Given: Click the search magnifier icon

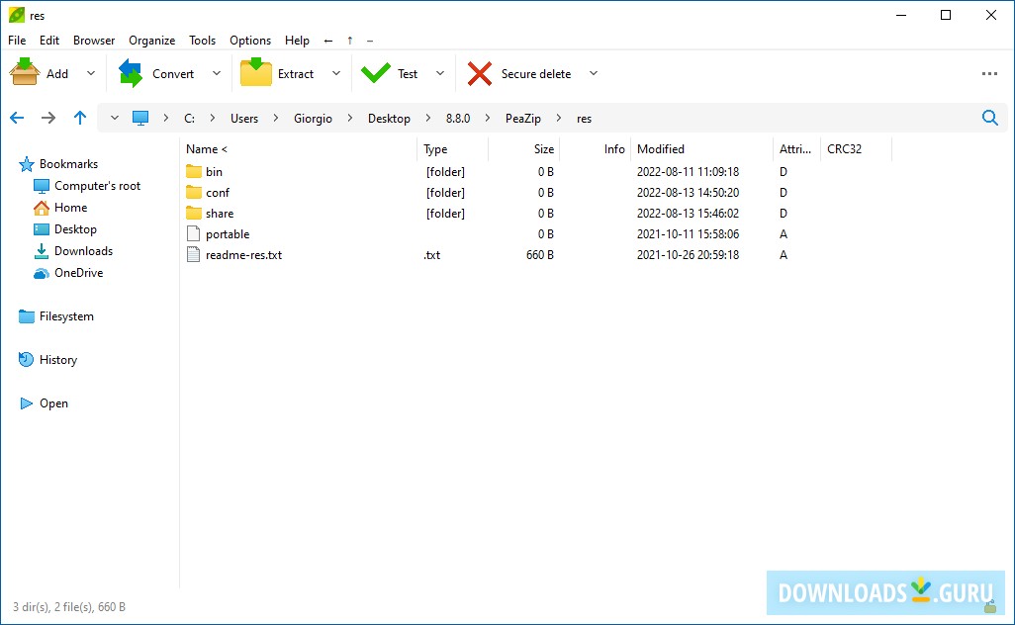Looking at the screenshot, I should [989, 118].
